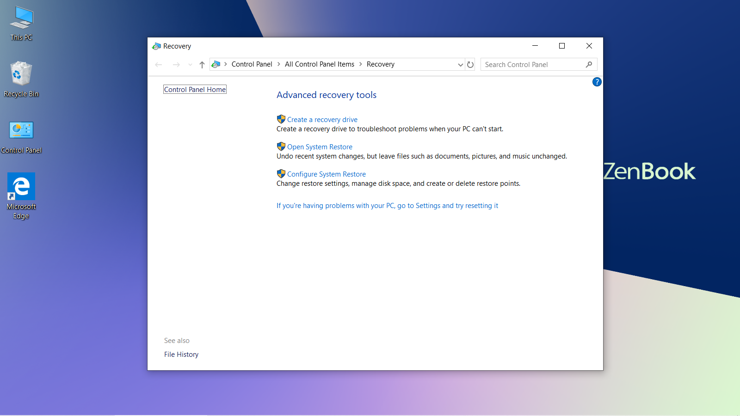Open the go to Settings resetting link
Viewport: 740px width, 416px height.
(388, 206)
